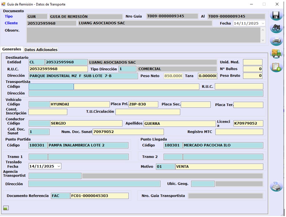Screen dimensions: 286x217
Task: Open the Traslado Fecha date dropdown
Action: 59,166
